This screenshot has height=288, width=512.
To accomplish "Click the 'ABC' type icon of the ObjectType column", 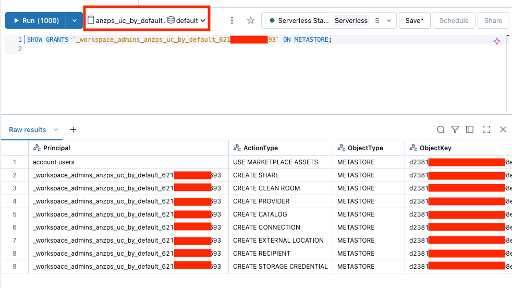I will (x=341, y=148).
